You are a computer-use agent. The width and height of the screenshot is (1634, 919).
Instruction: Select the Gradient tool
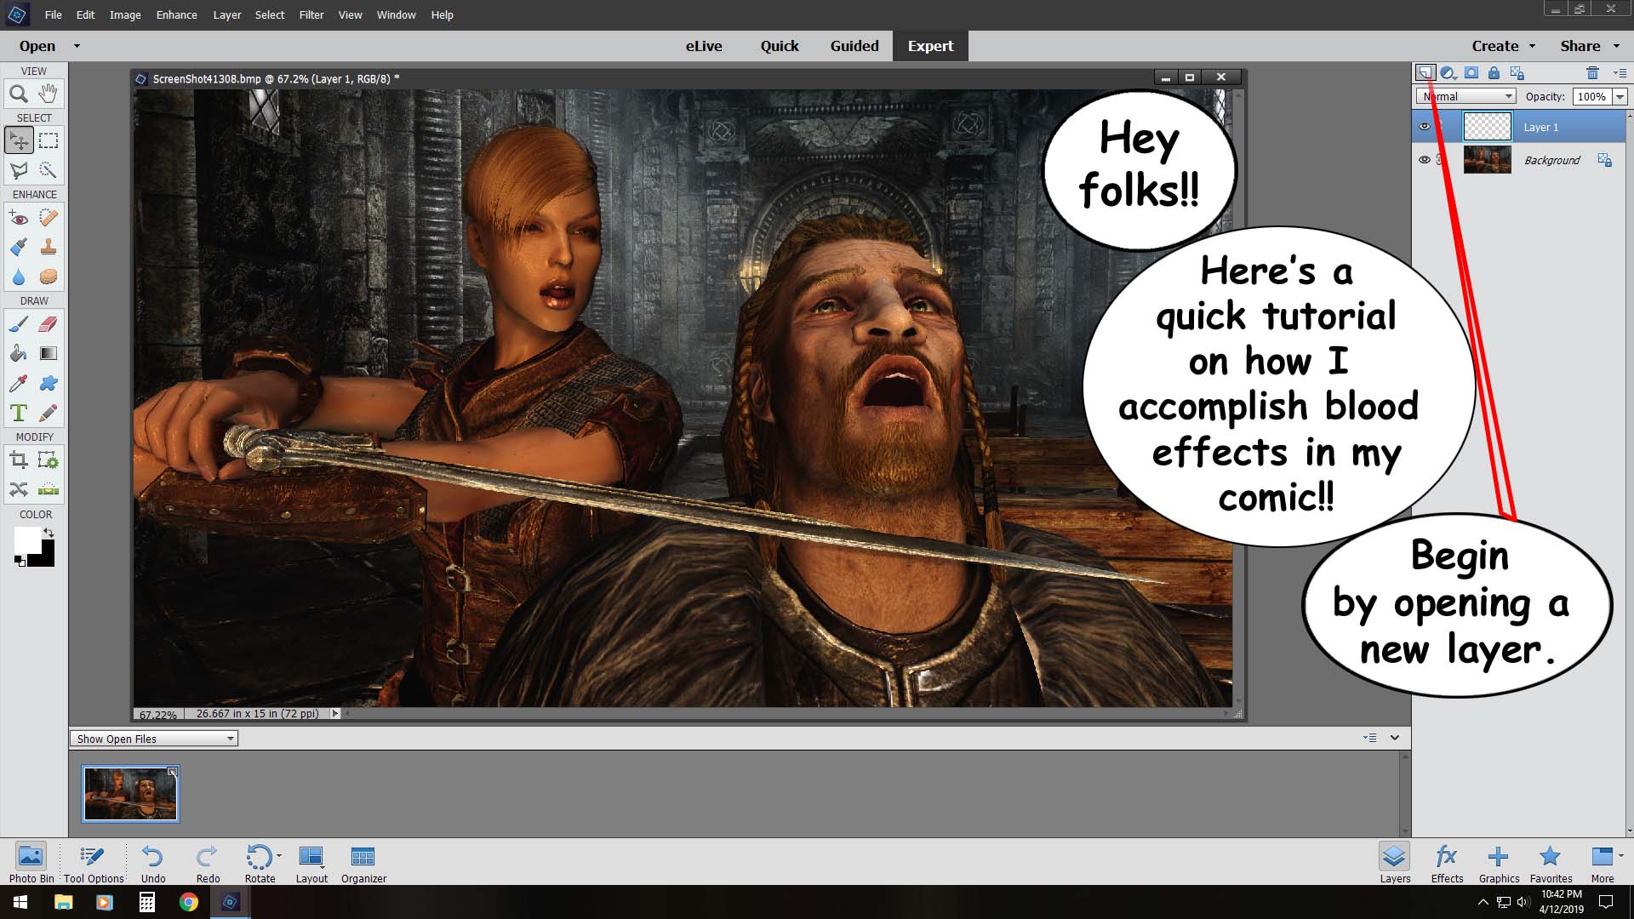point(49,354)
